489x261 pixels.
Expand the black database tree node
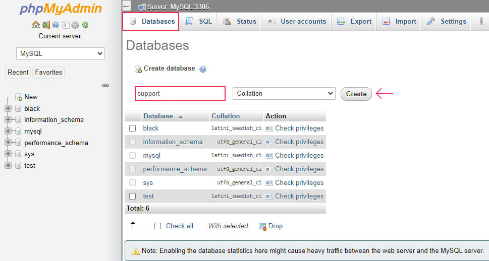point(8,108)
